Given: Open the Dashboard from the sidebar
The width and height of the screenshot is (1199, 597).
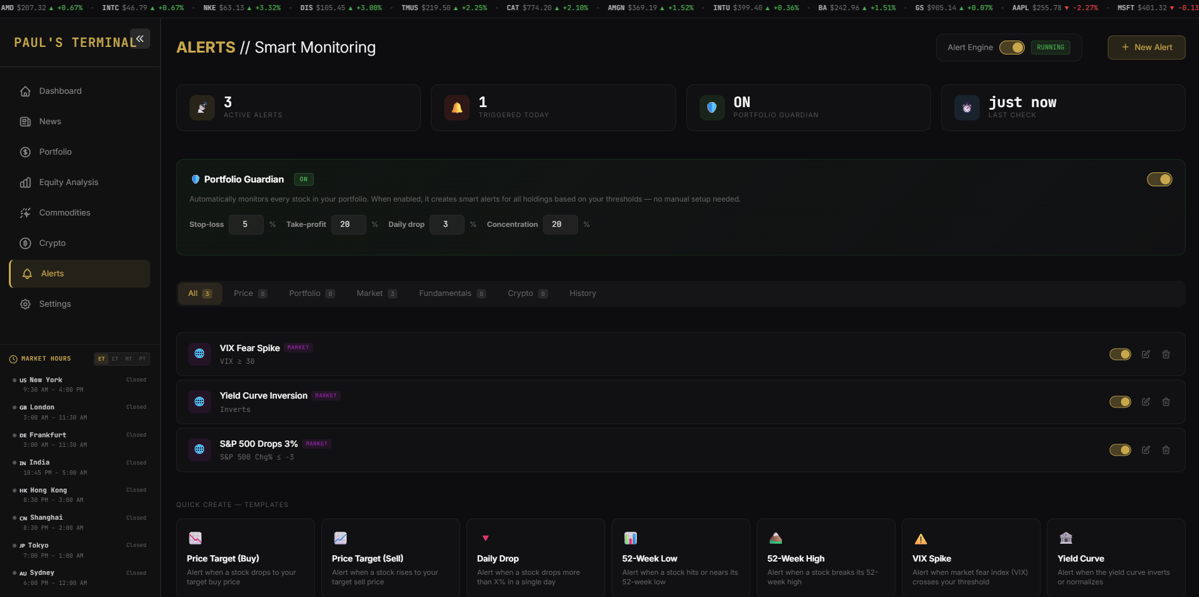Looking at the screenshot, I should 60,91.
